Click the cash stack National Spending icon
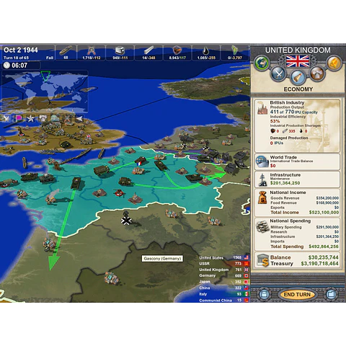 [x=262, y=226]
